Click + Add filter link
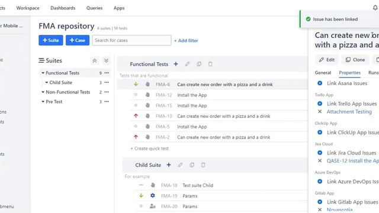 (186, 41)
